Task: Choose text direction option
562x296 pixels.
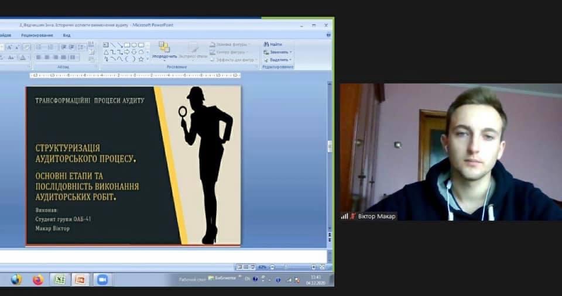Action: click(91, 44)
